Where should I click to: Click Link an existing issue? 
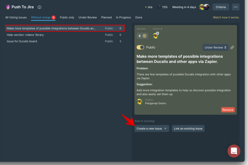[188, 128]
